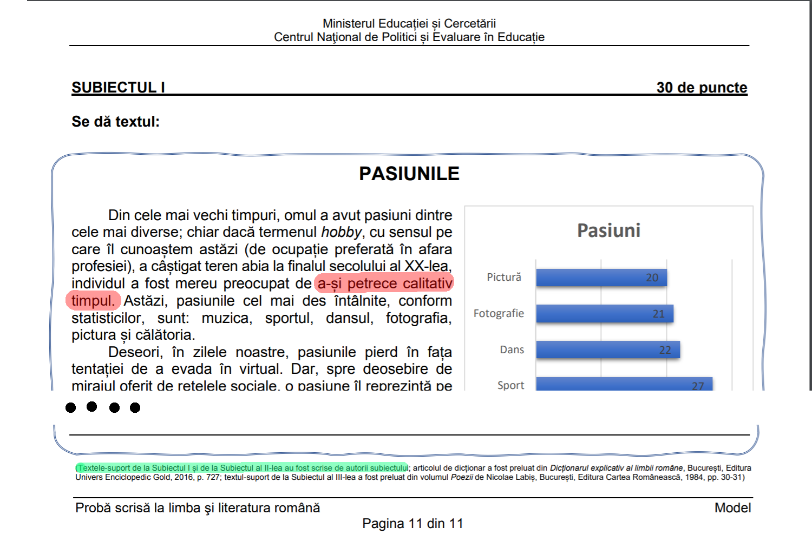
Task: Select the Pasiuni chart title
Action: coord(608,231)
